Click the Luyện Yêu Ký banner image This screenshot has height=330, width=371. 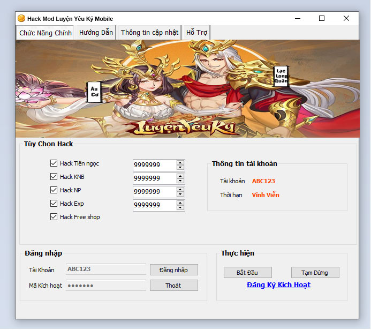coord(187,88)
